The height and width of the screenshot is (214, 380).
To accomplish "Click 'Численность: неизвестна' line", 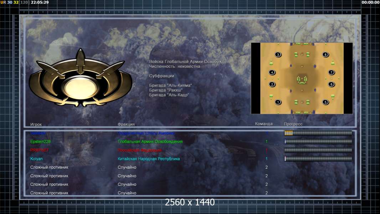I will [x=174, y=66].
